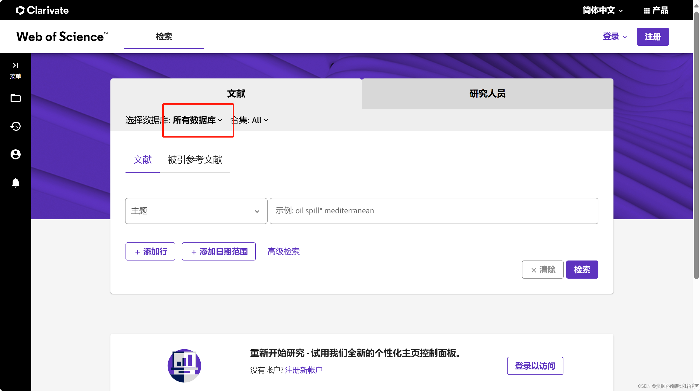Open the account profile icon
Screen dimensions: 700x391
point(16,154)
